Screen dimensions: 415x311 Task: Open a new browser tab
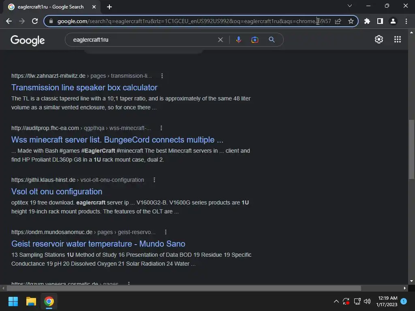109,7
